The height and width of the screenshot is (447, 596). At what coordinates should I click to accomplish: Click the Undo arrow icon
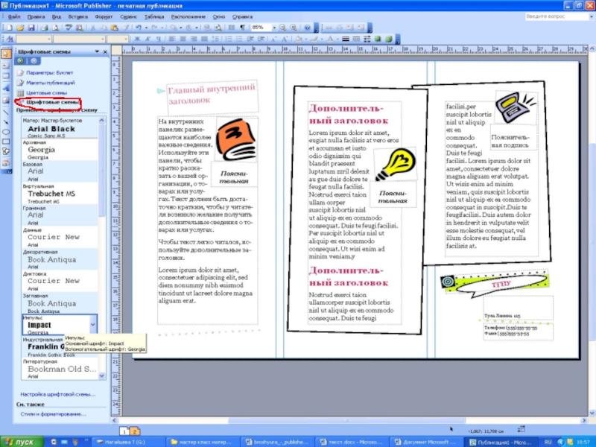[x=137, y=28]
